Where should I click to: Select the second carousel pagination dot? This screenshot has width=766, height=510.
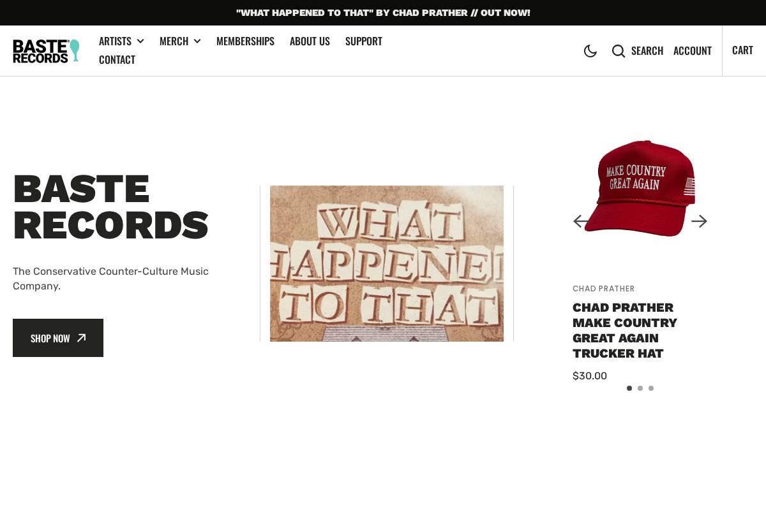pos(640,388)
